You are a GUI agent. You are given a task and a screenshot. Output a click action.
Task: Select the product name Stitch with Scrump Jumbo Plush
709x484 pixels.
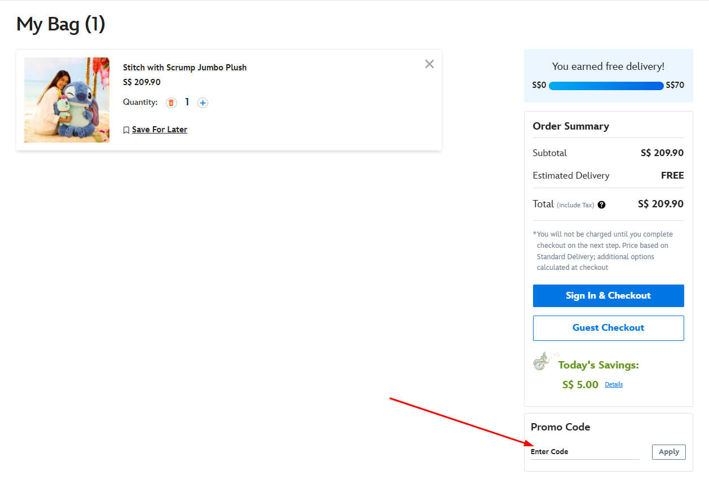tap(184, 67)
